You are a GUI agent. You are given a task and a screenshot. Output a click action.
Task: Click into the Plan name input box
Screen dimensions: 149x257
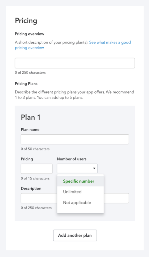point(75,140)
